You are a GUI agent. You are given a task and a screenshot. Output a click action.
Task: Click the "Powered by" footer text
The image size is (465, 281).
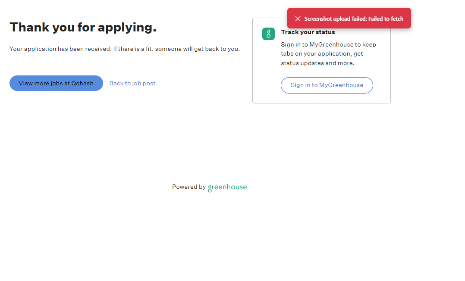tap(189, 187)
